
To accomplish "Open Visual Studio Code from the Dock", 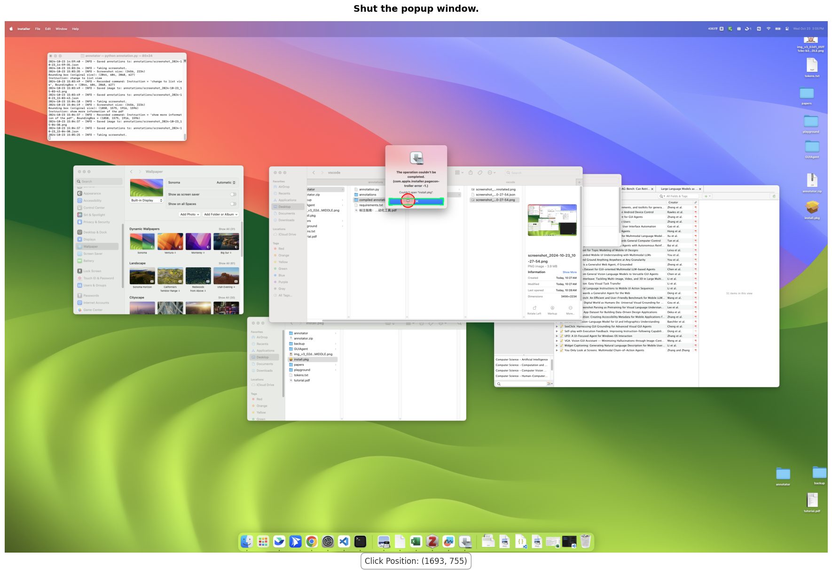I will 344,541.
